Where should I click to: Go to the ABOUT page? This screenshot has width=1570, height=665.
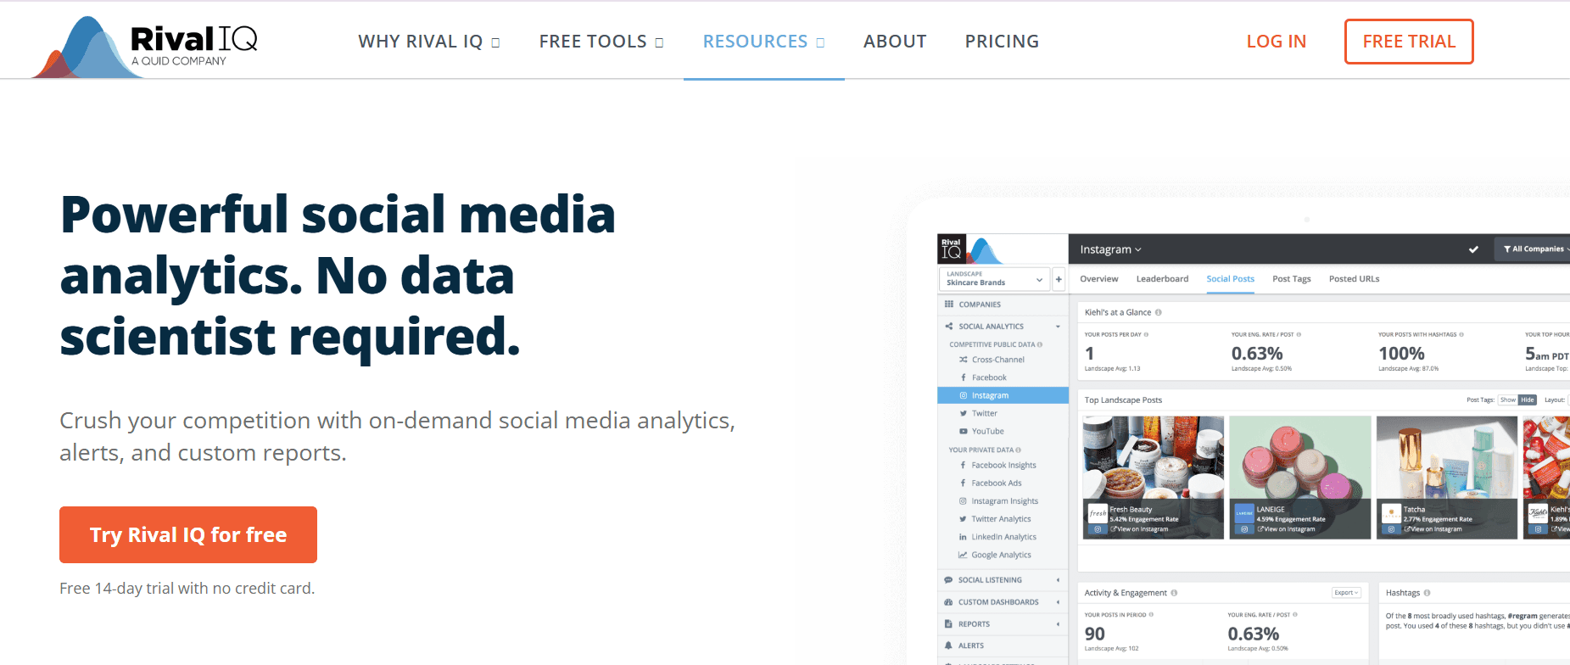(895, 42)
